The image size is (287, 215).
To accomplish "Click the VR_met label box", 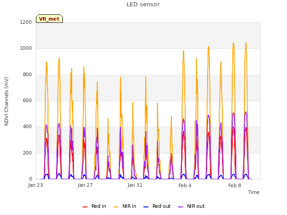I will [x=49, y=19].
